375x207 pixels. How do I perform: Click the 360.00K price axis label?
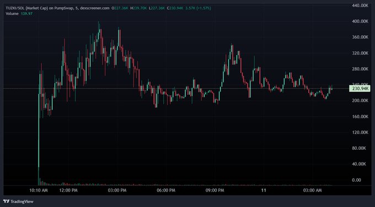tap(360, 37)
